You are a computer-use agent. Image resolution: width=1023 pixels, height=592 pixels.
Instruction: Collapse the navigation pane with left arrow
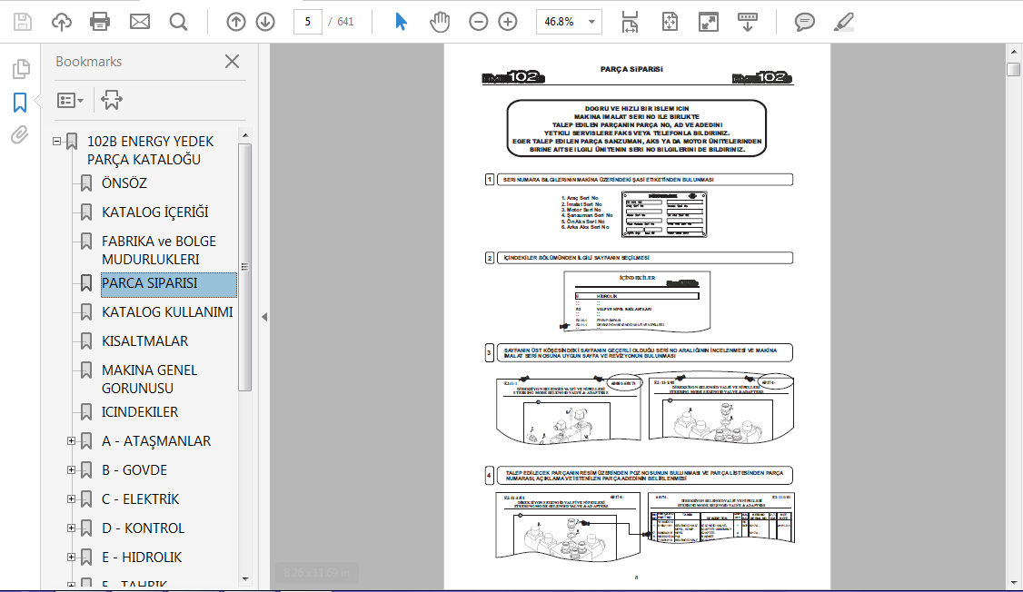(264, 317)
